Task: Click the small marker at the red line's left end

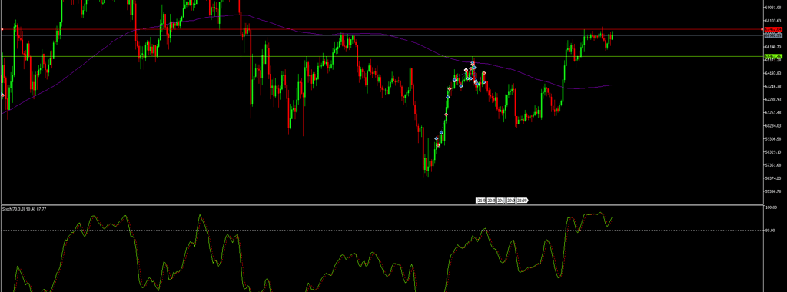Action: click(2, 30)
